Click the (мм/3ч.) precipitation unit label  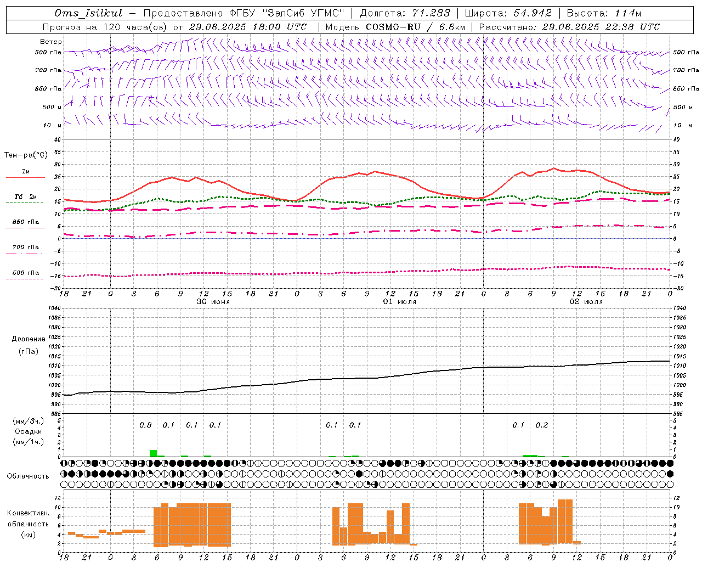click(29, 421)
